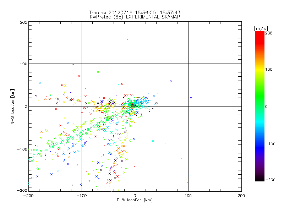This screenshot has width=284, height=213.
Task: Select the lone yellow dot east of x=100
Action: (197, 123)
